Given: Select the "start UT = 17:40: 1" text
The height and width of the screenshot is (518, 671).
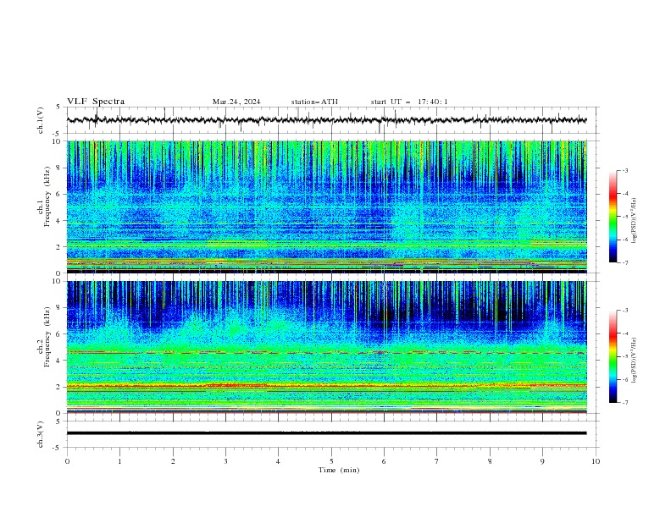Looking at the screenshot, I should click(409, 102).
